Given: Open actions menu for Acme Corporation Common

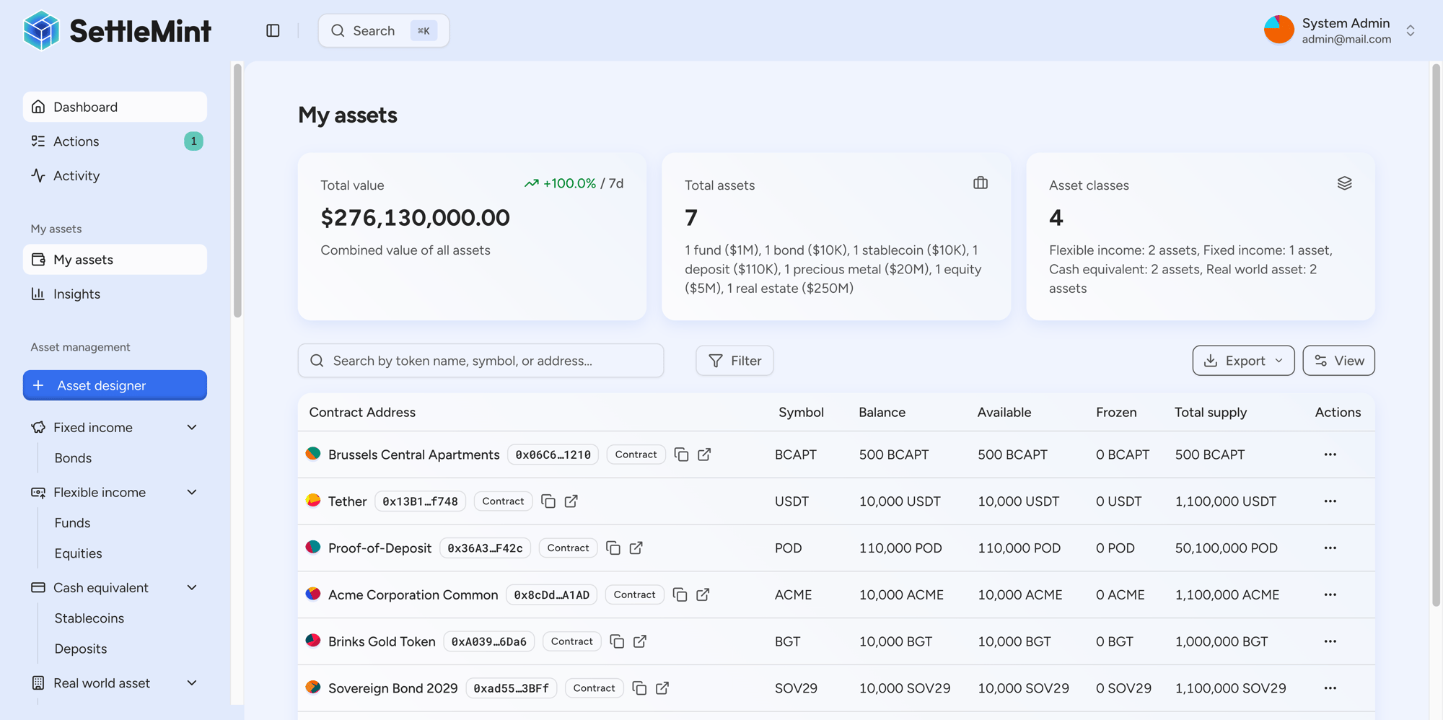Looking at the screenshot, I should click(1330, 594).
